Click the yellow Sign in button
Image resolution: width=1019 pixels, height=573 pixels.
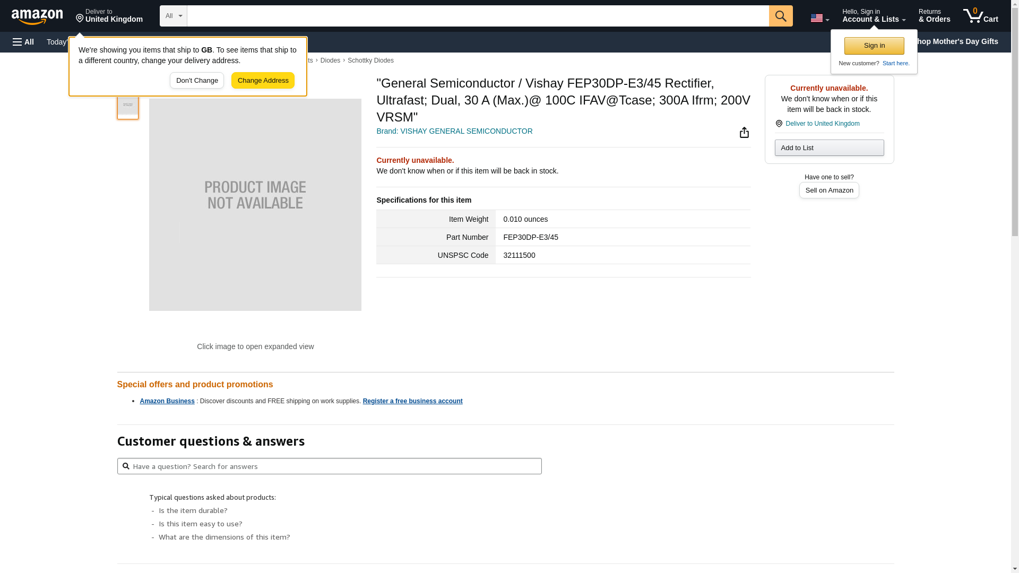pyautogui.click(x=874, y=46)
